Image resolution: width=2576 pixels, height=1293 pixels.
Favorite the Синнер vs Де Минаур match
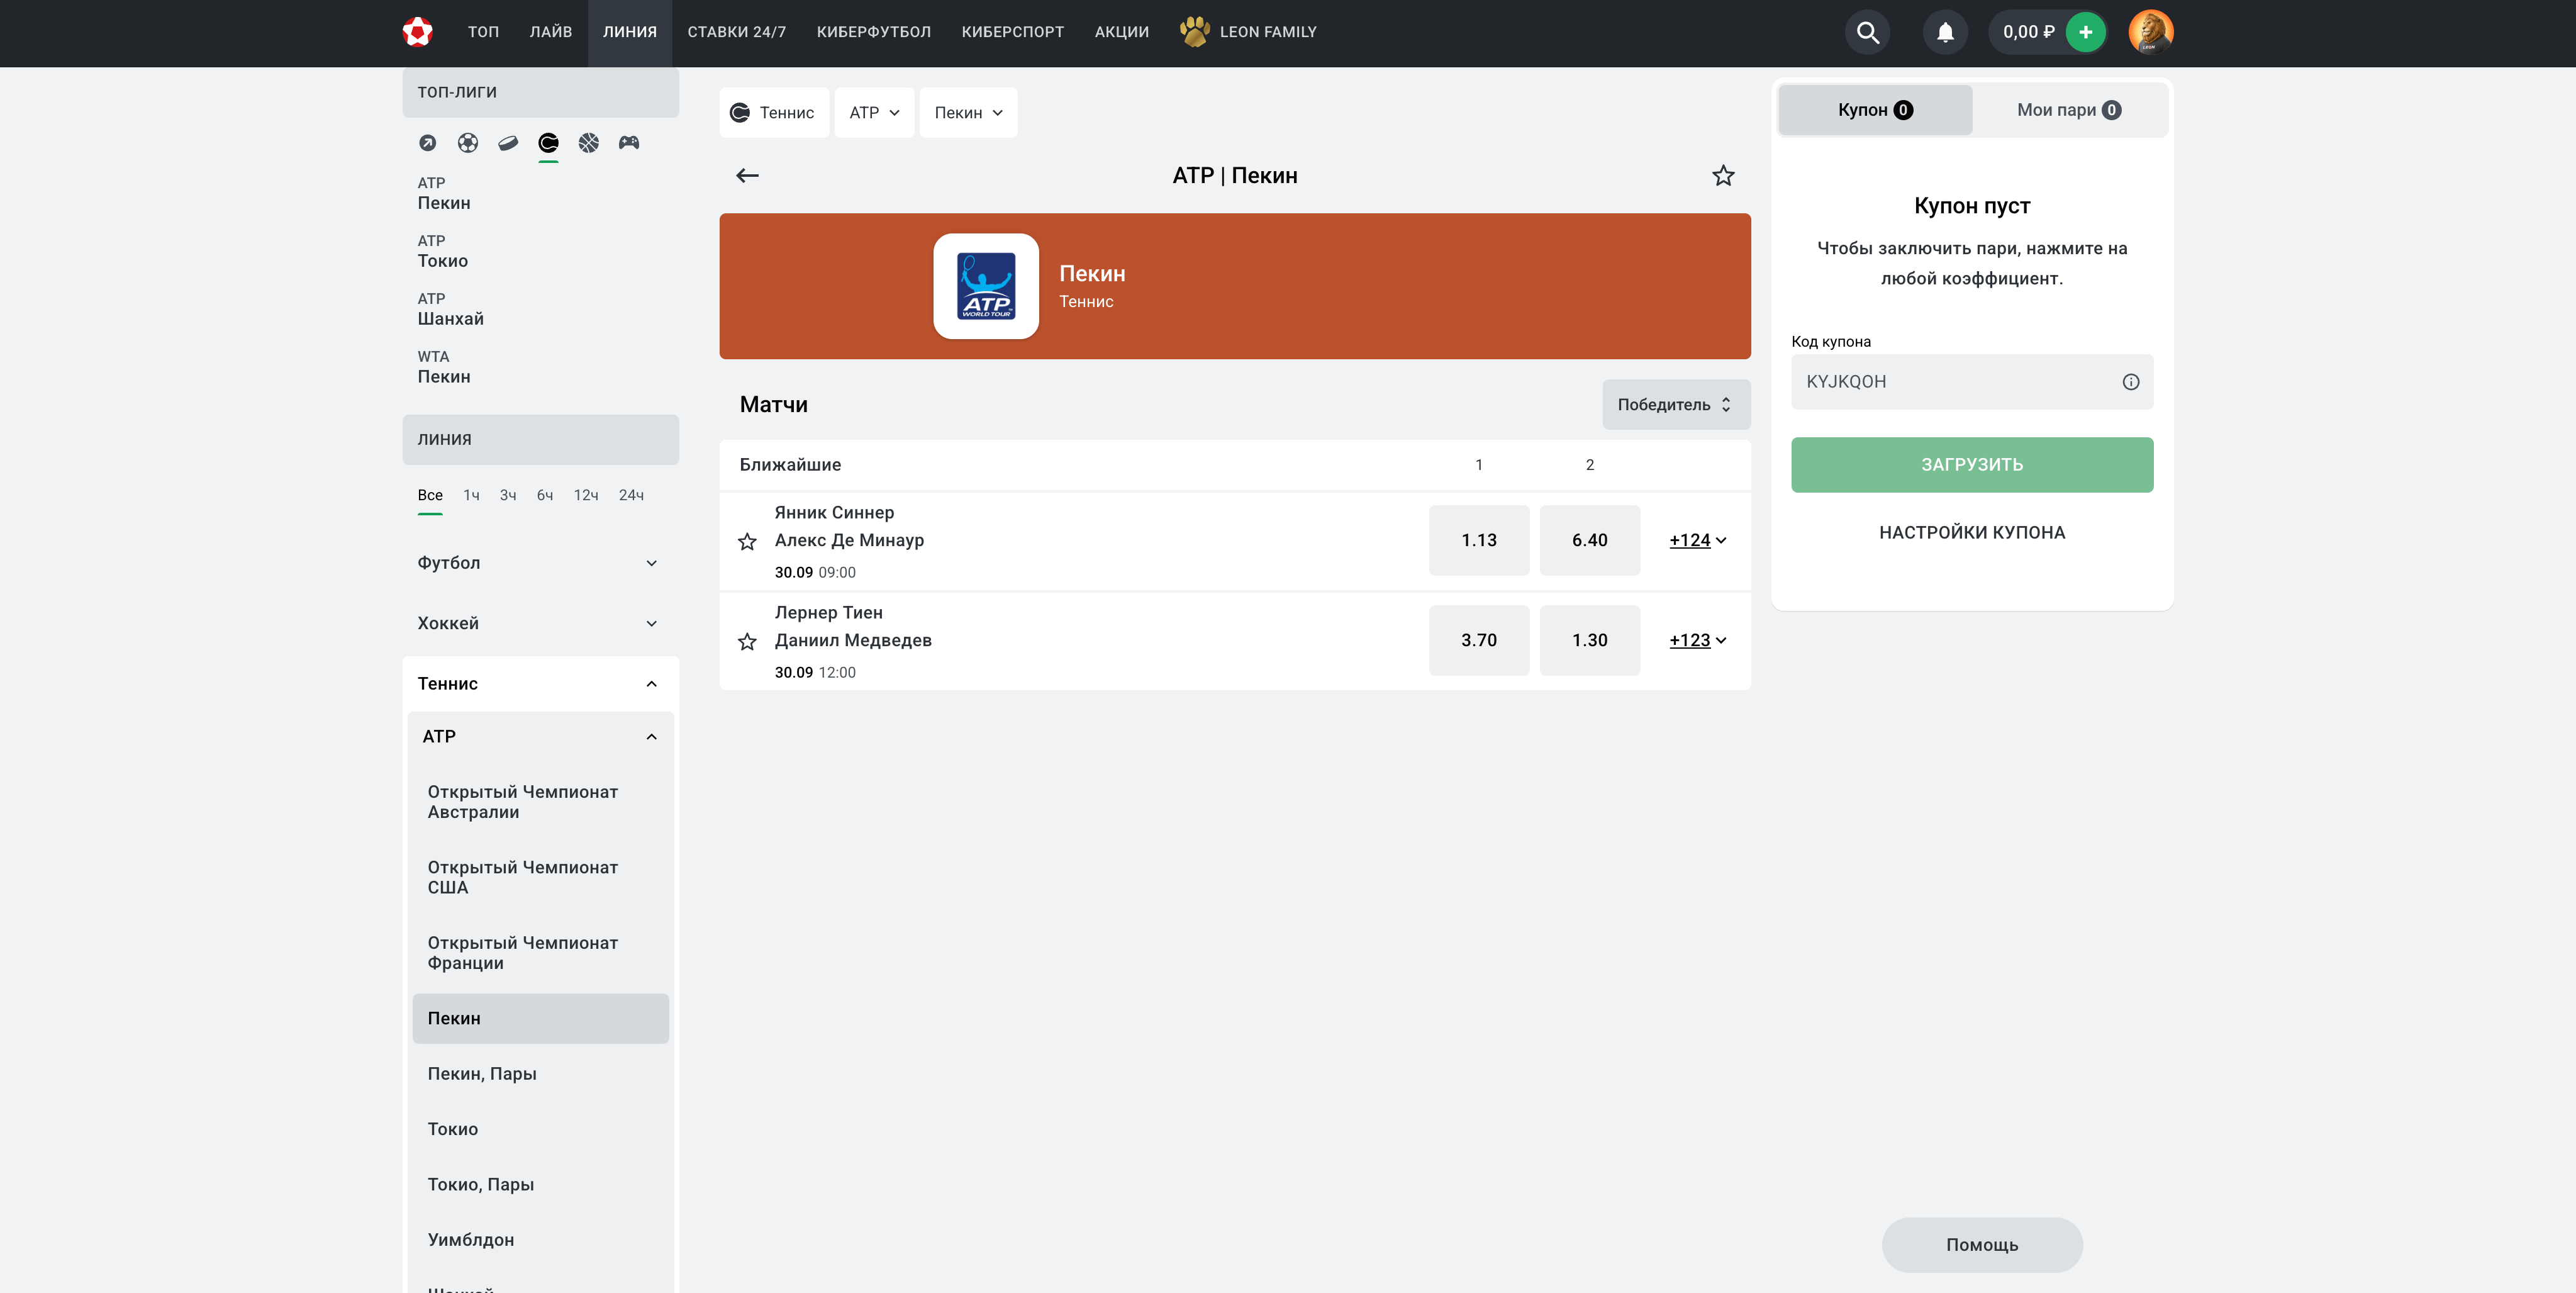(747, 541)
